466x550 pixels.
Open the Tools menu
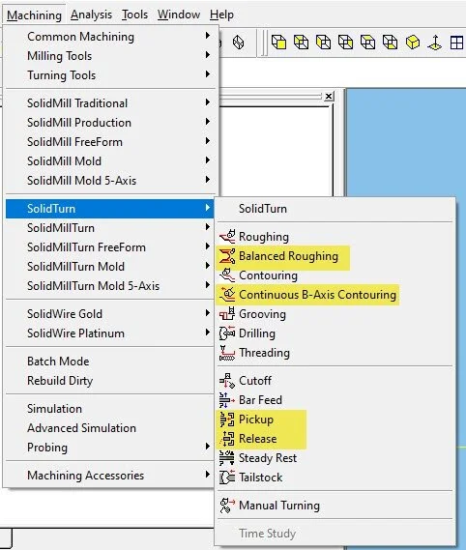[134, 14]
